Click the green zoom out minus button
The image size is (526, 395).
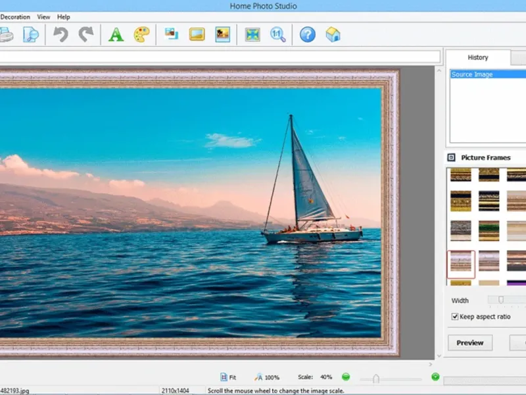pos(346,377)
